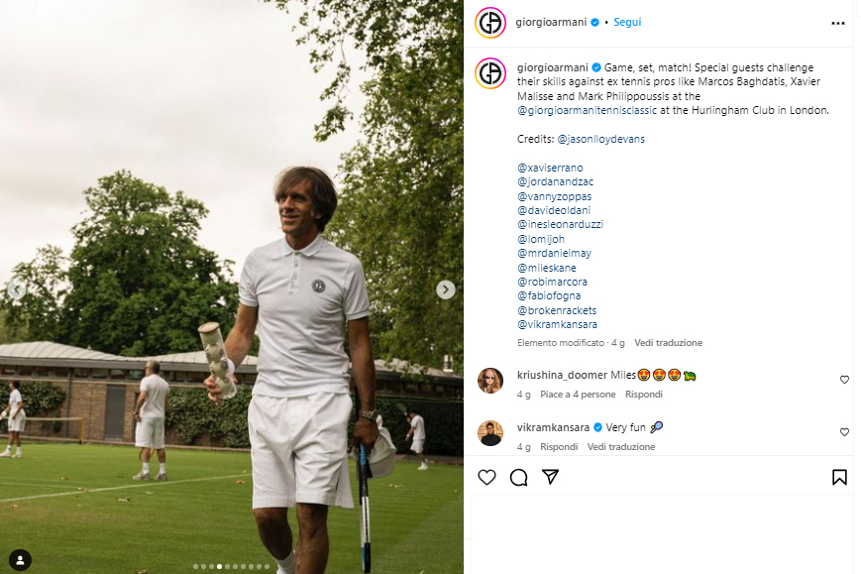Show tagged people icon on photo

point(19,559)
